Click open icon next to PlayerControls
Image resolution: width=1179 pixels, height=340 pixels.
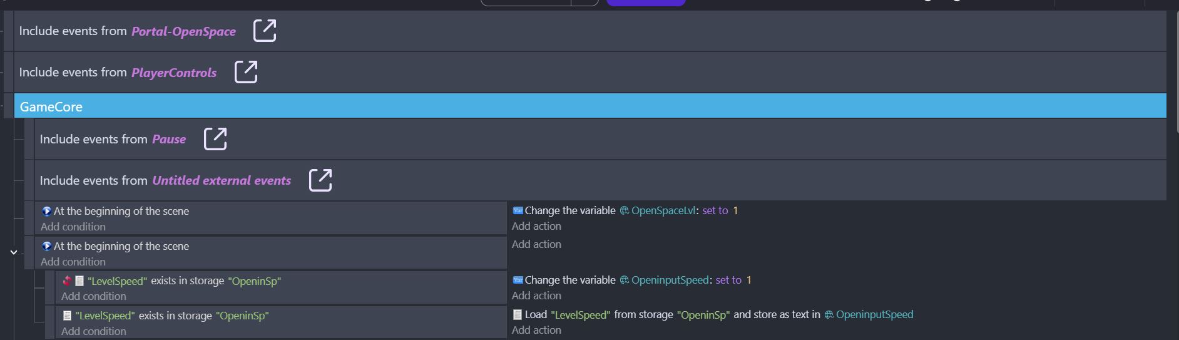(245, 71)
